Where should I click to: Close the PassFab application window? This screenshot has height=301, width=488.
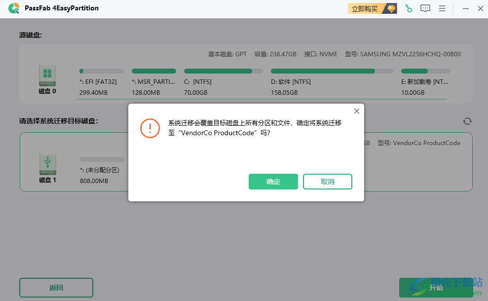(x=481, y=8)
